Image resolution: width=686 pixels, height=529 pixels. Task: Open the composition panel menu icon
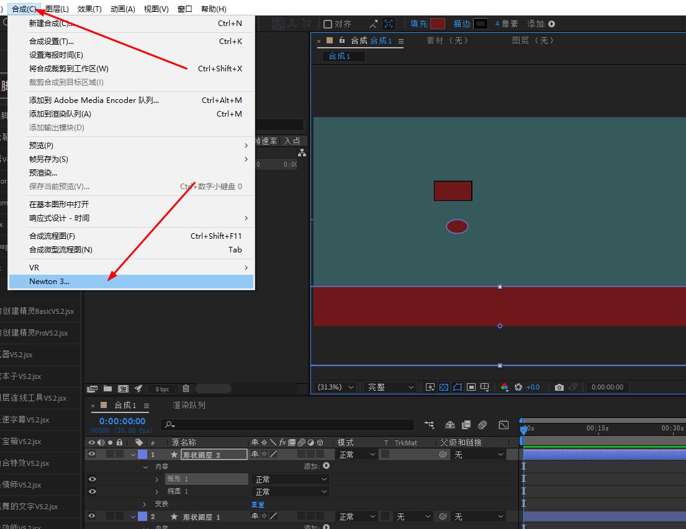[401, 41]
